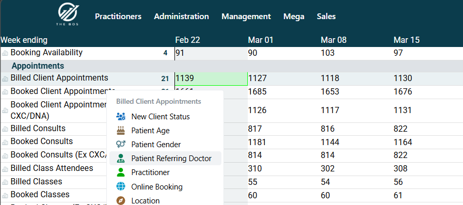463x205 pixels.
Task: Click the Location compass icon
Action: click(x=121, y=201)
